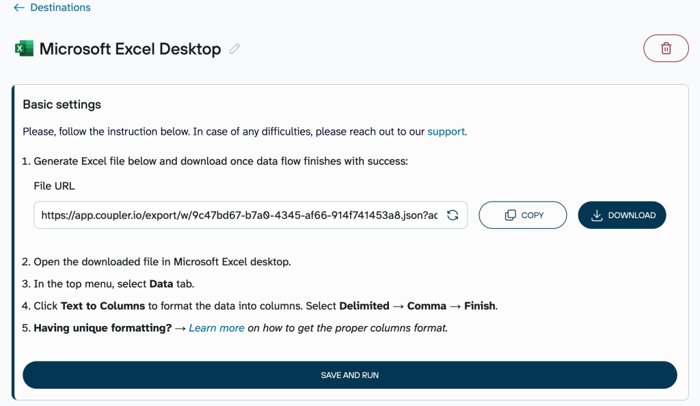This screenshot has width=700, height=406.
Task: Click inside the File URL field
Action: pos(239,215)
